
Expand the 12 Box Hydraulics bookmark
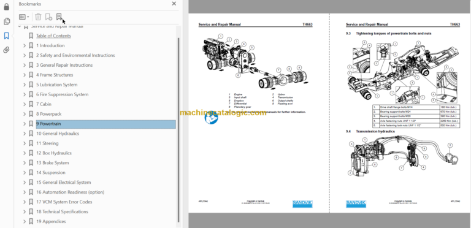tap(25, 153)
